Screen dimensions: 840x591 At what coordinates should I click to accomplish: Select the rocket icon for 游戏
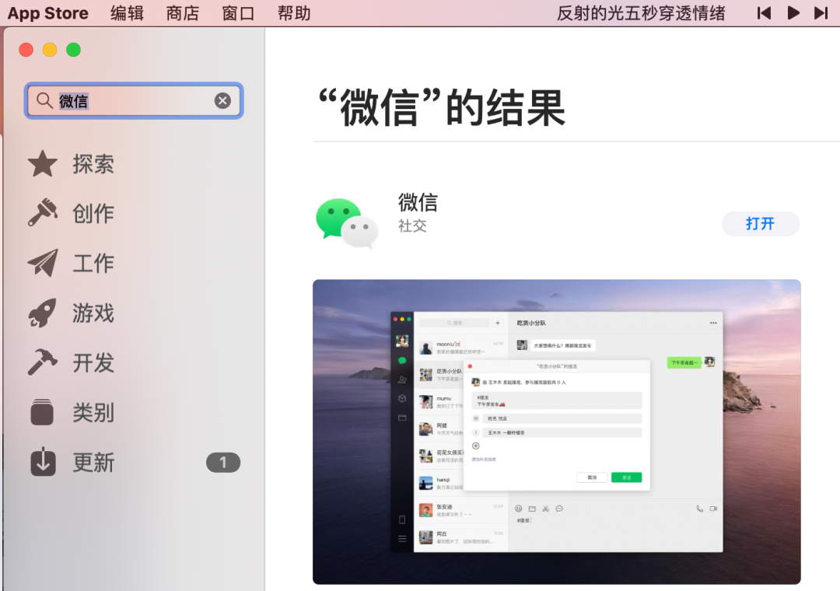(x=43, y=313)
